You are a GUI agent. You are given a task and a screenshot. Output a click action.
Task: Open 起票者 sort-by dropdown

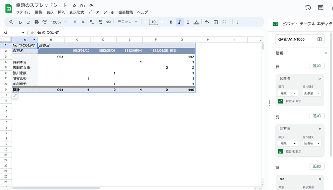312,93
